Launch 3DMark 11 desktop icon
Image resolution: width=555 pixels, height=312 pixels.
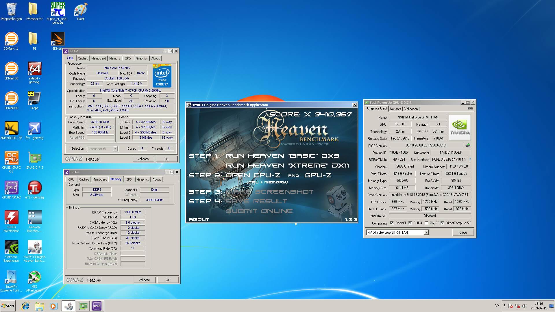pos(11,39)
